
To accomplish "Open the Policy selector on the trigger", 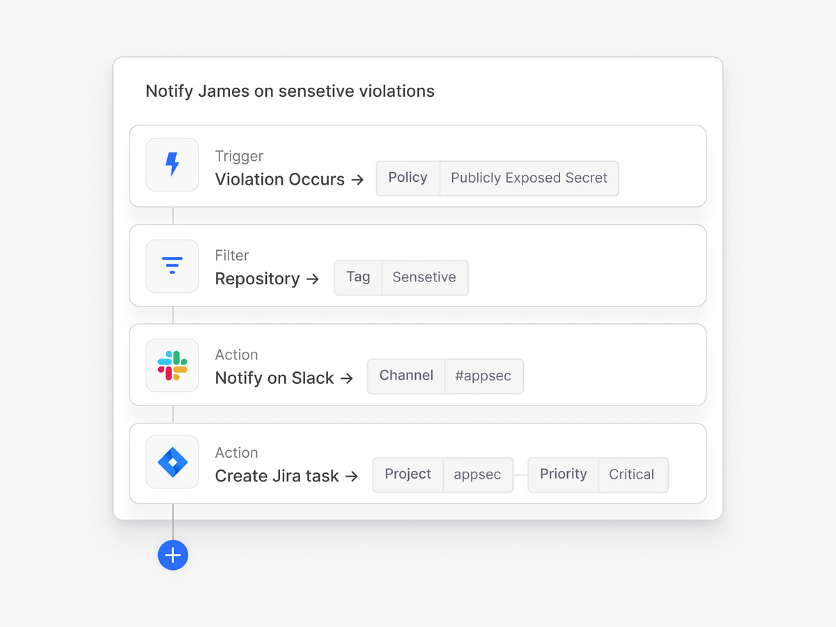I will tap(408, 178).
